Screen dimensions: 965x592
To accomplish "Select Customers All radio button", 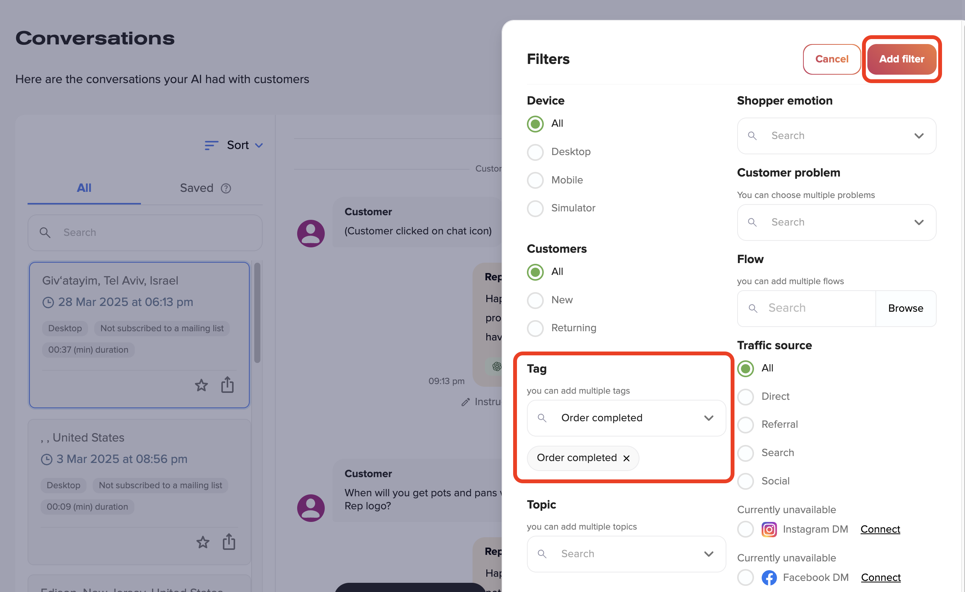I will click(535, 272).
